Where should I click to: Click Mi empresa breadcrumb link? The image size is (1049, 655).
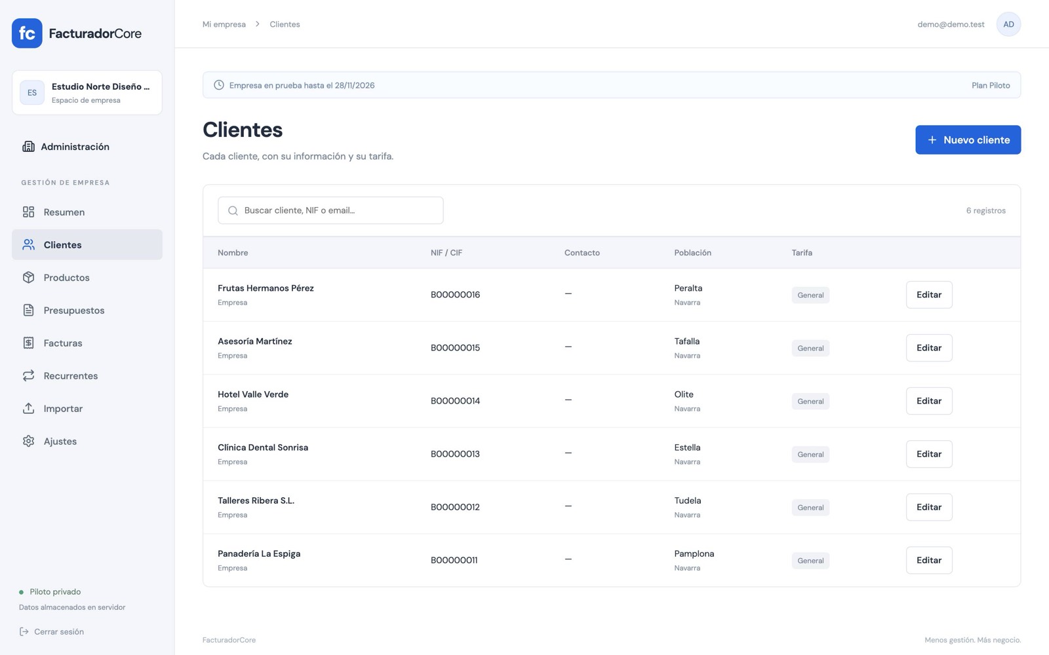[224, 24]
